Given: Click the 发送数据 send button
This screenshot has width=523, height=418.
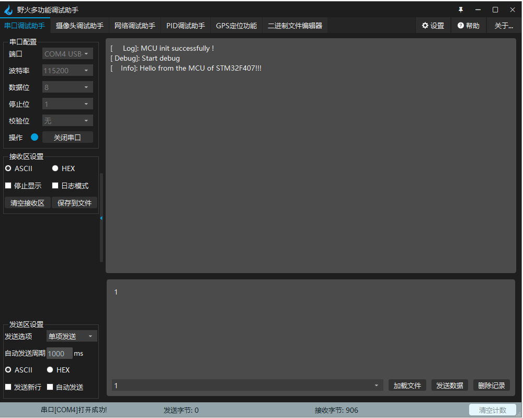Looking at the screenshot, I should click(x=449, y=385).
